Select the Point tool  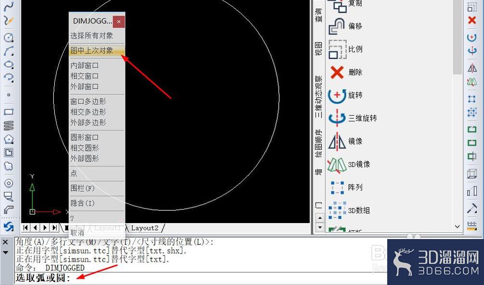click(9, 95)
